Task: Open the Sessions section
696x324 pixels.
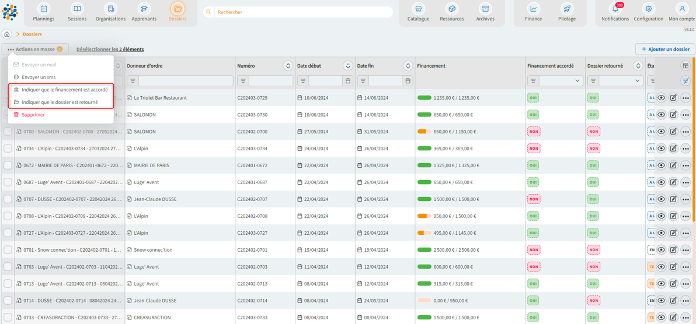Action: (x=77, y=13)
